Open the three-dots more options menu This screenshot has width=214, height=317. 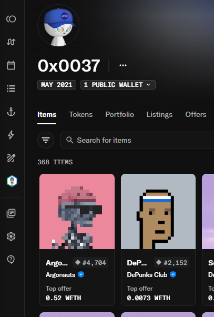123,65
